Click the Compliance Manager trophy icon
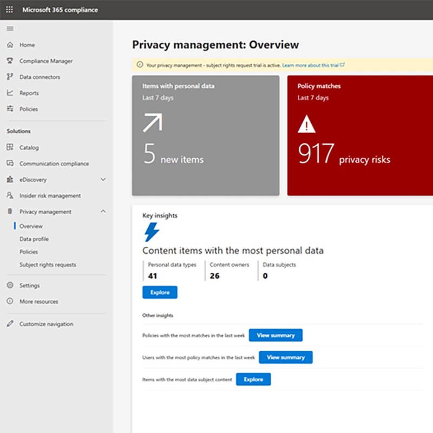Screen dimensions: 433x433 tap(10, 61)
